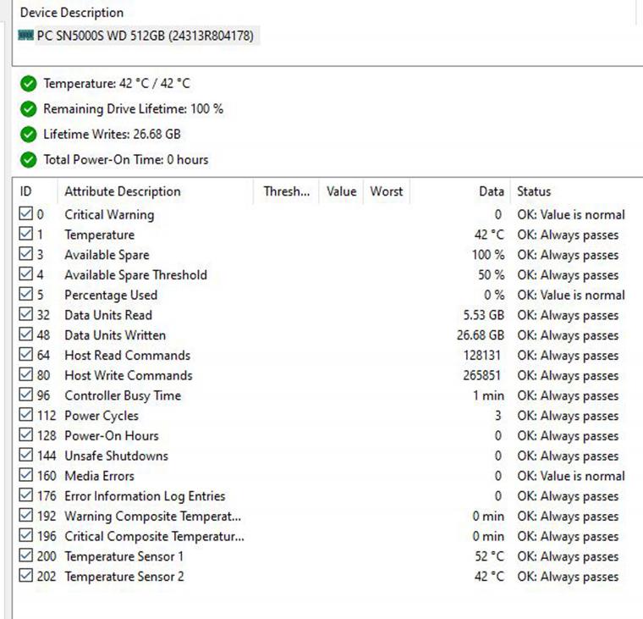Toggle the Available Spare checkbox
This screenshot has height=619, width=643.
25,255
